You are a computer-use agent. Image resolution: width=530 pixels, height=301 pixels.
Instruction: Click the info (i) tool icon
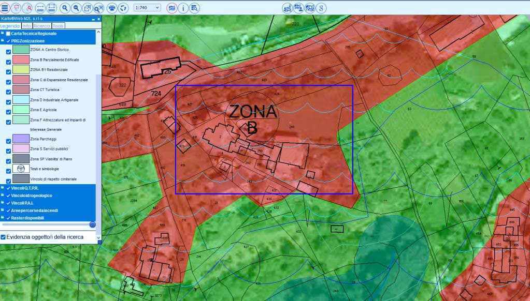point(183,8)
